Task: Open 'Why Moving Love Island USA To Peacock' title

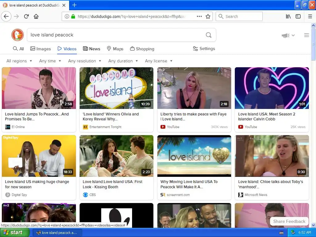Action: click(189, 184)
